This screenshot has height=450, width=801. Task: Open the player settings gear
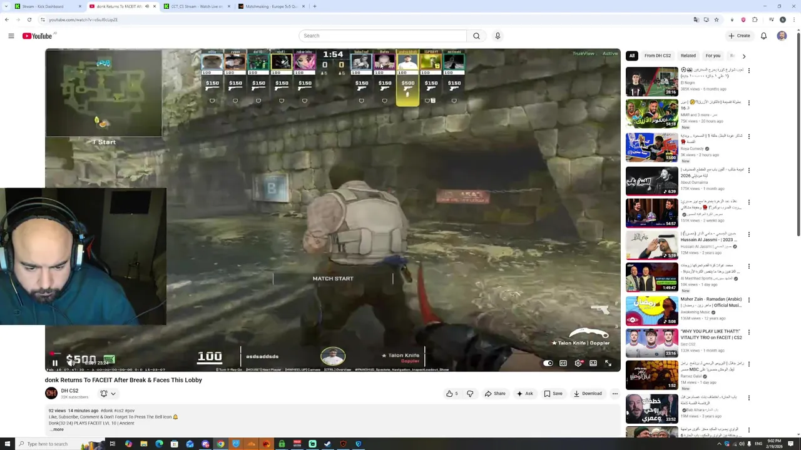tap(578, 363)
